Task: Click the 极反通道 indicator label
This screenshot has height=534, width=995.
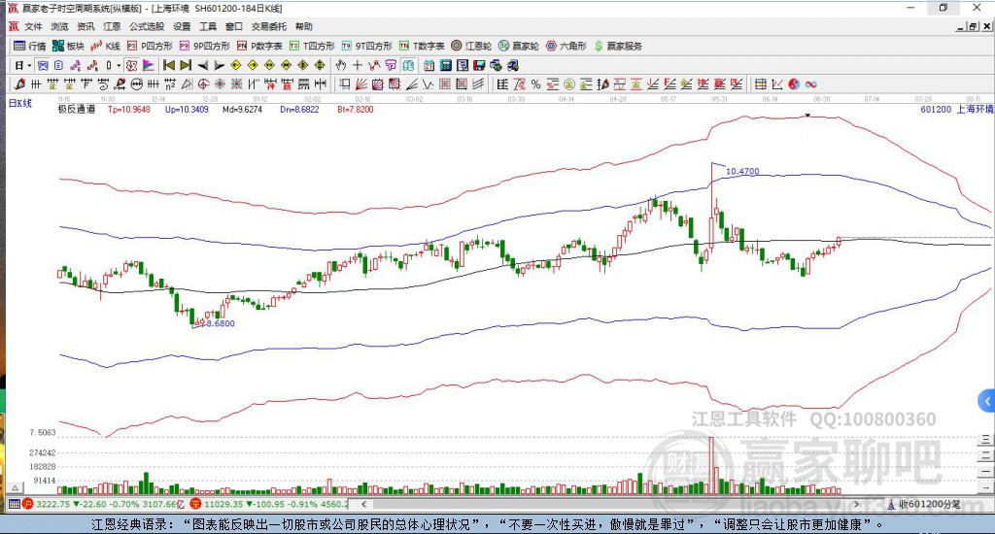Action: click(x=76, y=109)
